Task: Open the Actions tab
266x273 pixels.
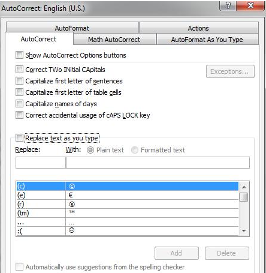Action: (x=198, y=28)
